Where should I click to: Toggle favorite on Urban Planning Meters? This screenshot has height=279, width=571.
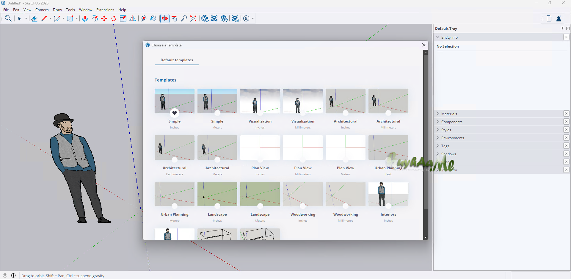pos(175,206)
